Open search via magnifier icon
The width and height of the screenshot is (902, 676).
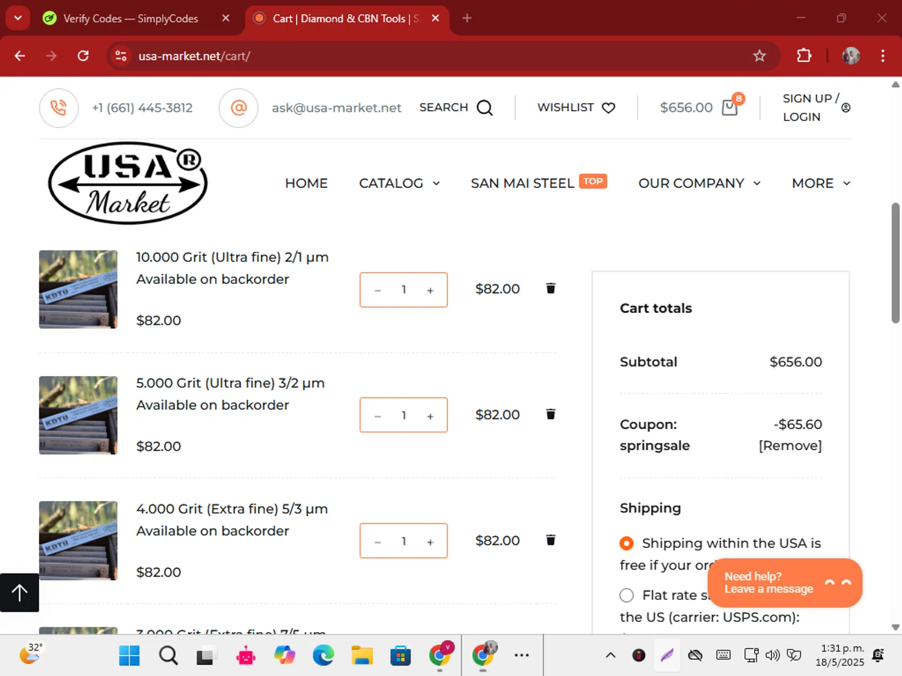(485, 108)
